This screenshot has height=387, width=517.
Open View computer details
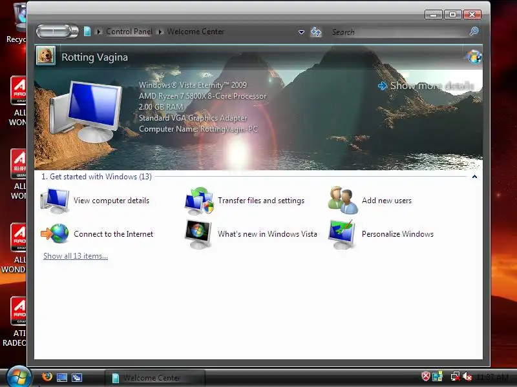pos(94,201)
